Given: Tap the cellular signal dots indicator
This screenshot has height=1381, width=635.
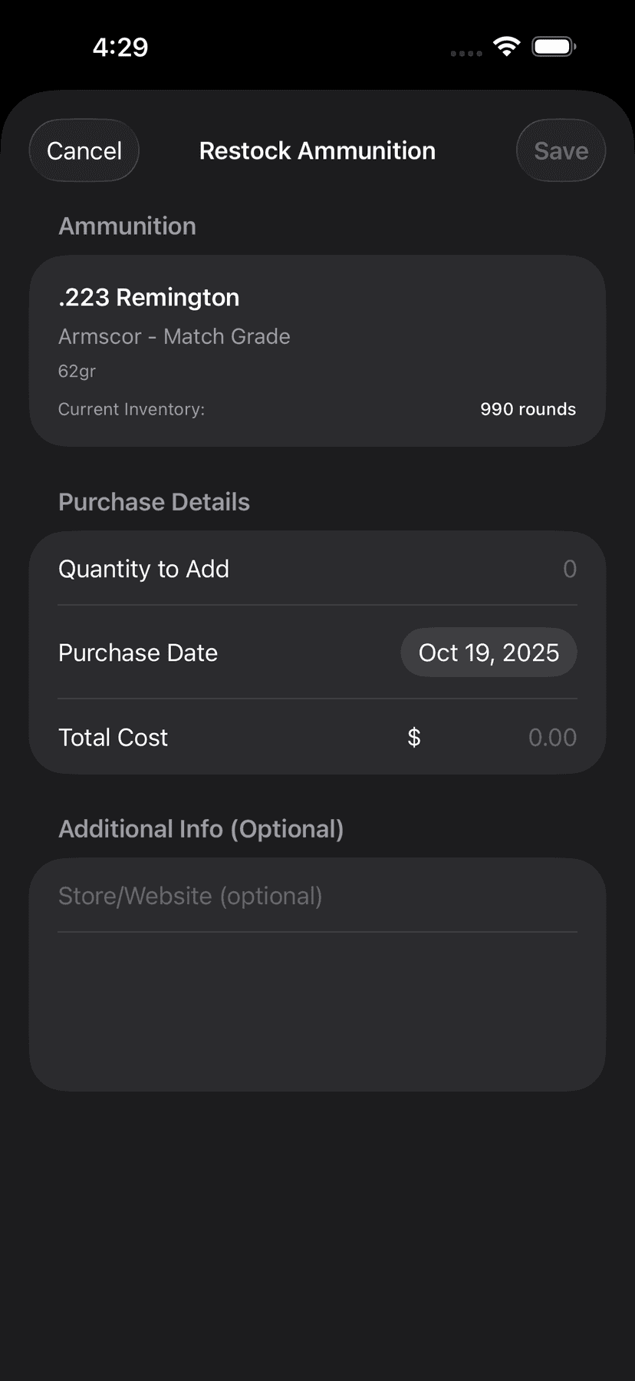Looking at the screenshot, I should 466,53.
